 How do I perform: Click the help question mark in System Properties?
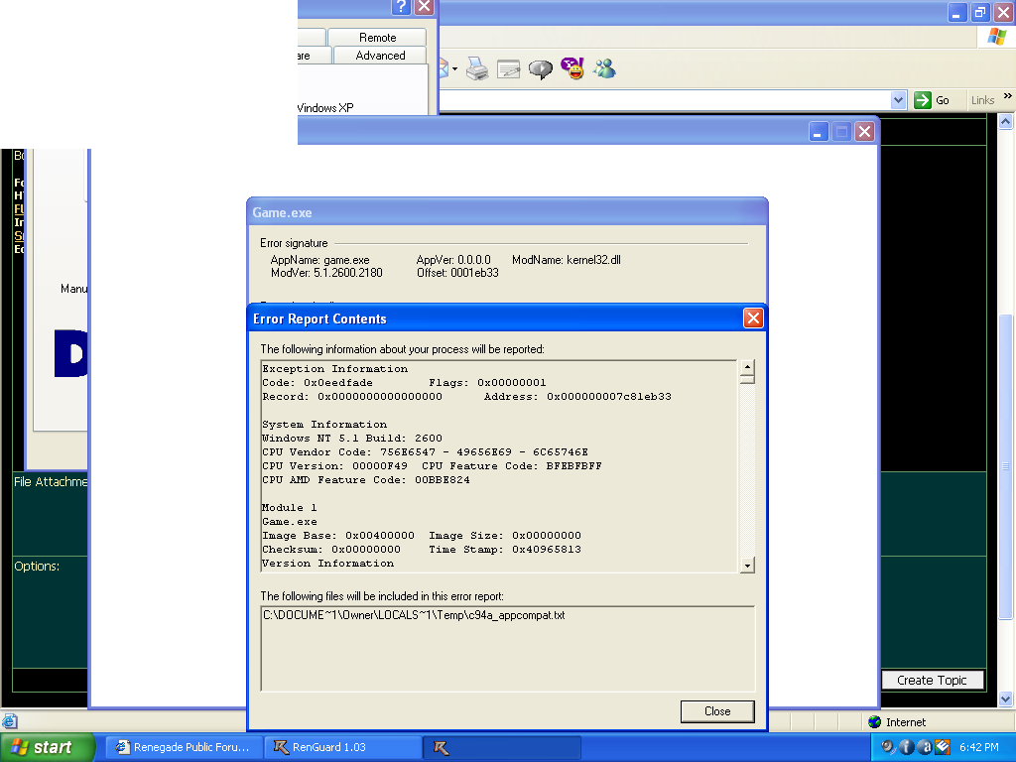point(401,7)
